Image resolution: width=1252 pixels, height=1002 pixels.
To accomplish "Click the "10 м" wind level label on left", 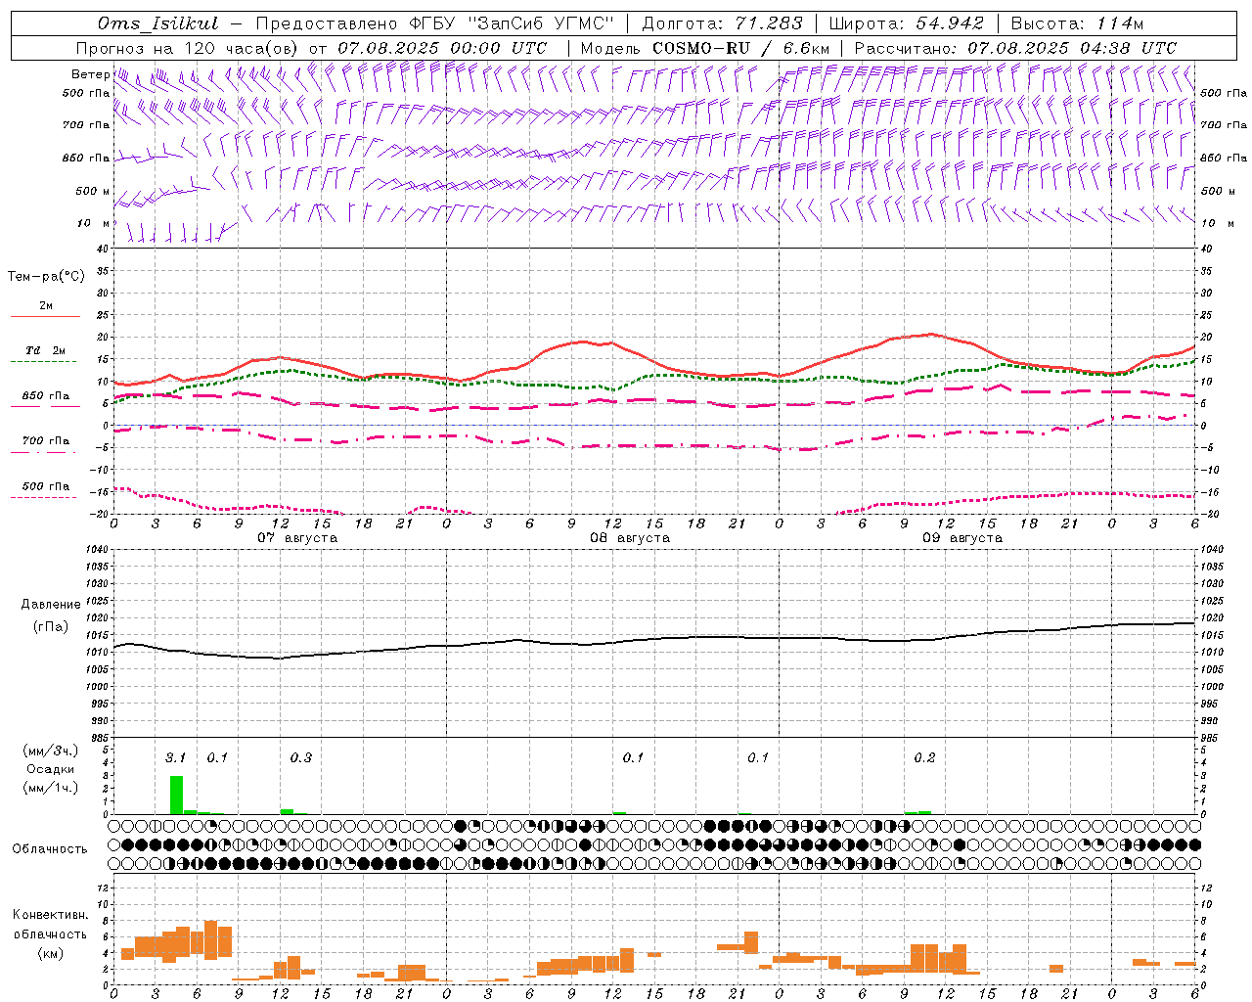I will point(93,223).
